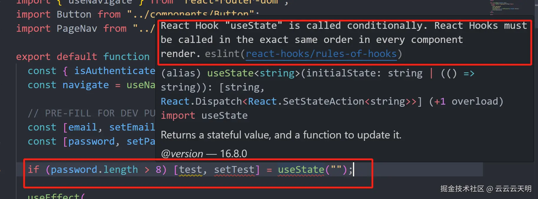538x199 pixels.
Task: Click the setEmail setter name
Action: click(132, 127)
